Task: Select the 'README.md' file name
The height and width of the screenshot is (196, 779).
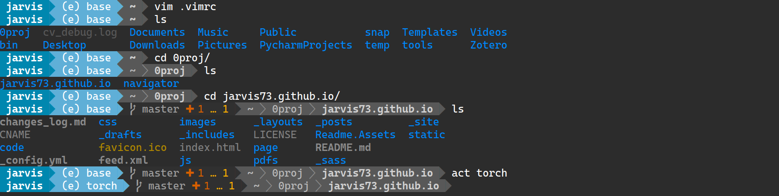Action: point(343,147)
